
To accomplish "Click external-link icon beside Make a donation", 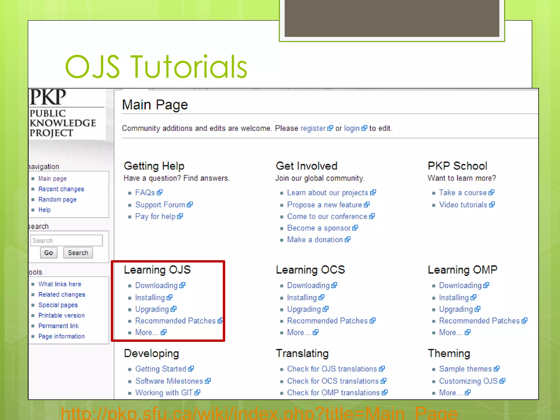I will click(348, 240).
